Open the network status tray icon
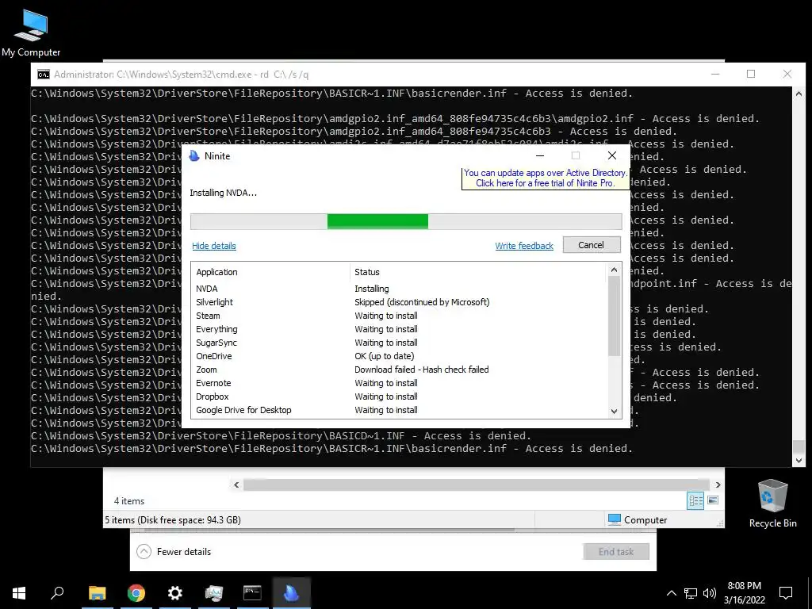812x609 pixels. point(691,593)
